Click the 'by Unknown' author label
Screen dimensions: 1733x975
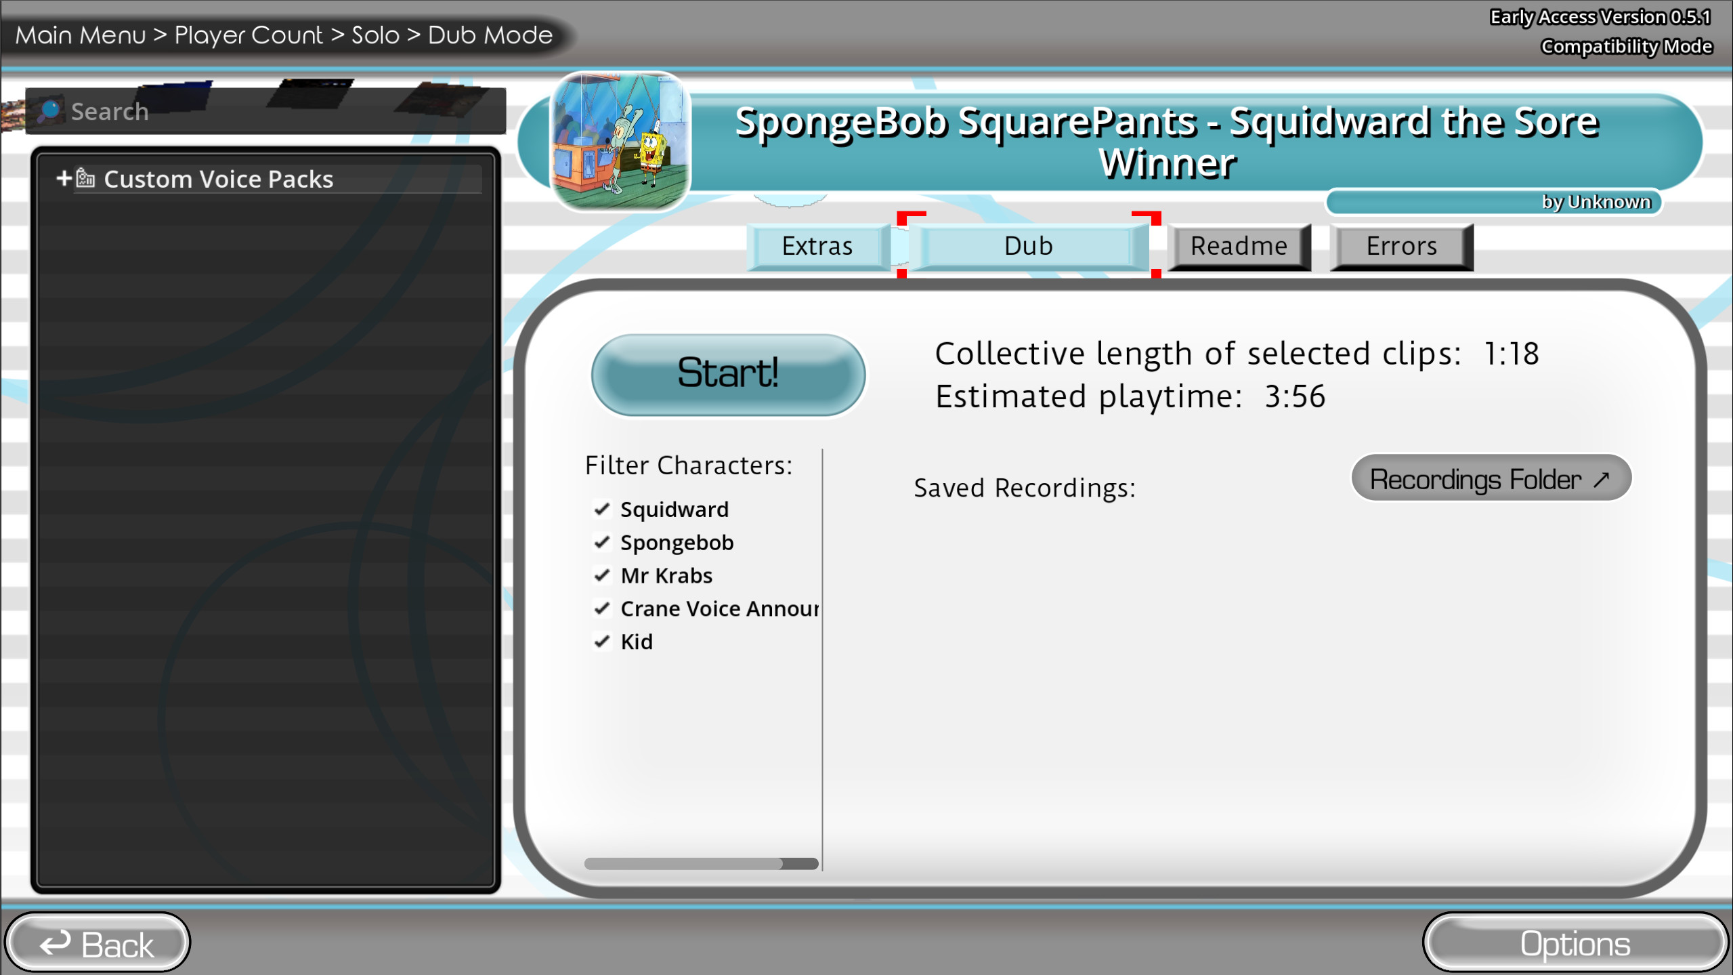[1596, 202]
